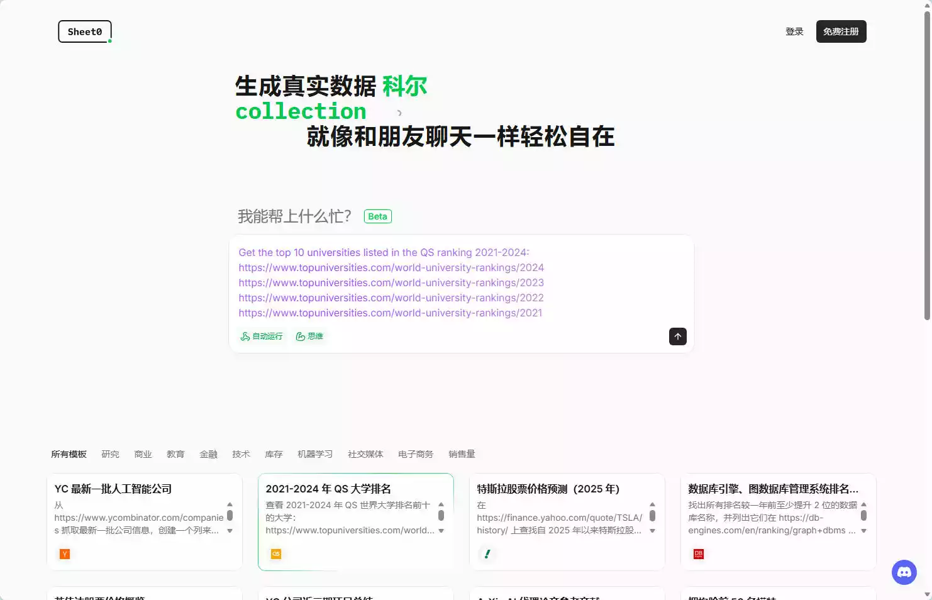Click the page scrollbar thumb

point(927,165)
